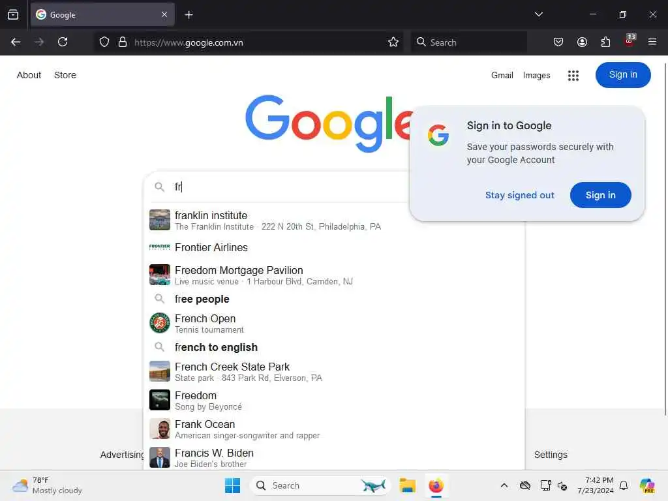Viewport: 668px width, 501px height.
Task: Click the network display tray icon
Action: point(545,485)
